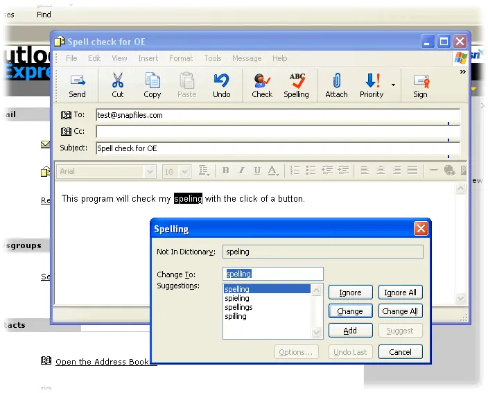Align text right
Viewport: 488px width, 393px height.
coord(397,171)
